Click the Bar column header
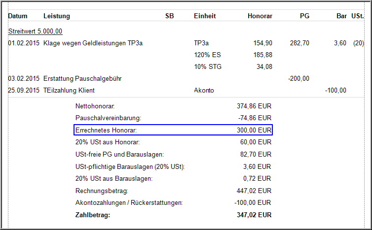 (341, 16)
